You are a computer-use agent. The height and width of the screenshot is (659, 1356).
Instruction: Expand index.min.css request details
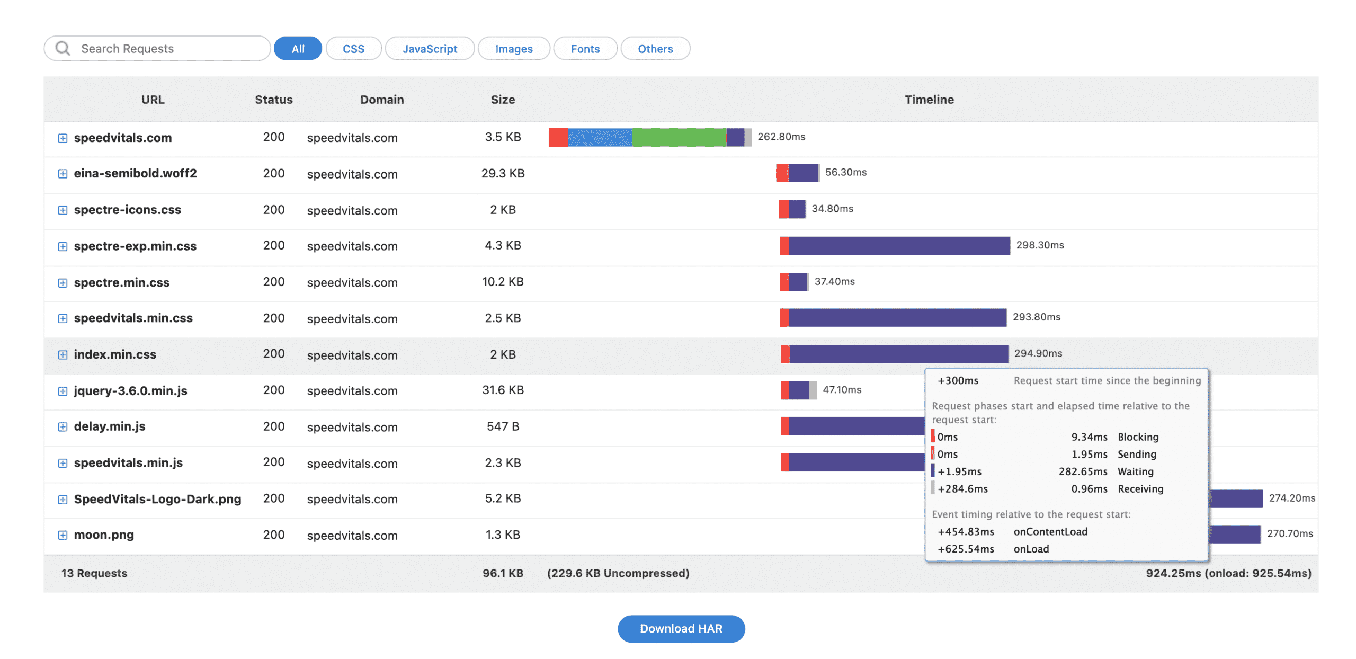point(63,355)
